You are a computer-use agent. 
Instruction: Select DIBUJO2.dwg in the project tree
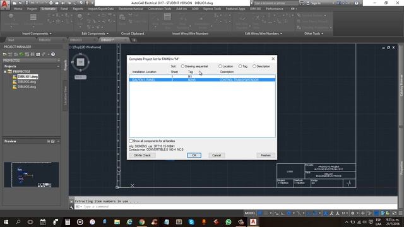tap(27, 82)
